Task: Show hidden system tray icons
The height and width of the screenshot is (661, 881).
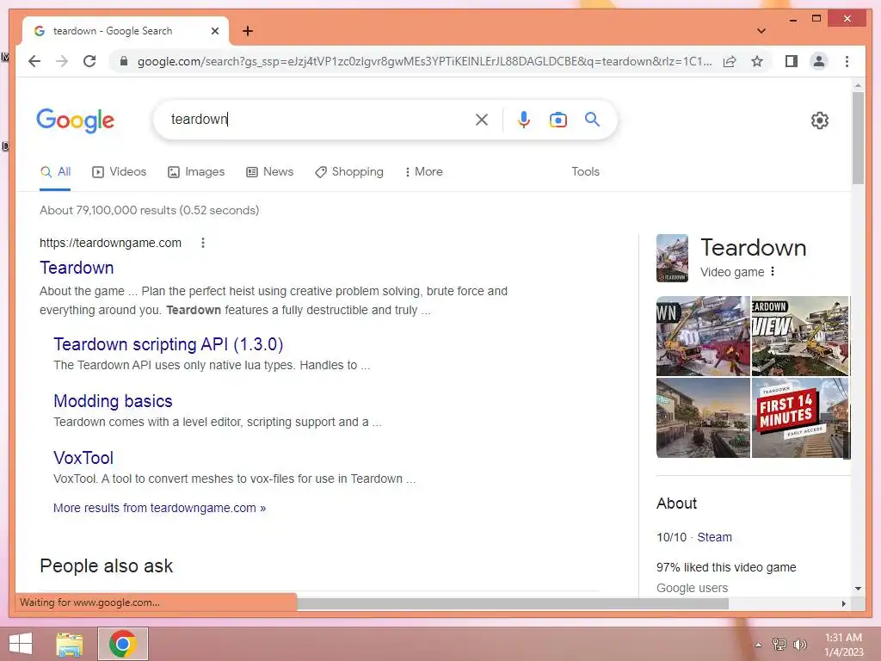Action: tap(758, 645)
